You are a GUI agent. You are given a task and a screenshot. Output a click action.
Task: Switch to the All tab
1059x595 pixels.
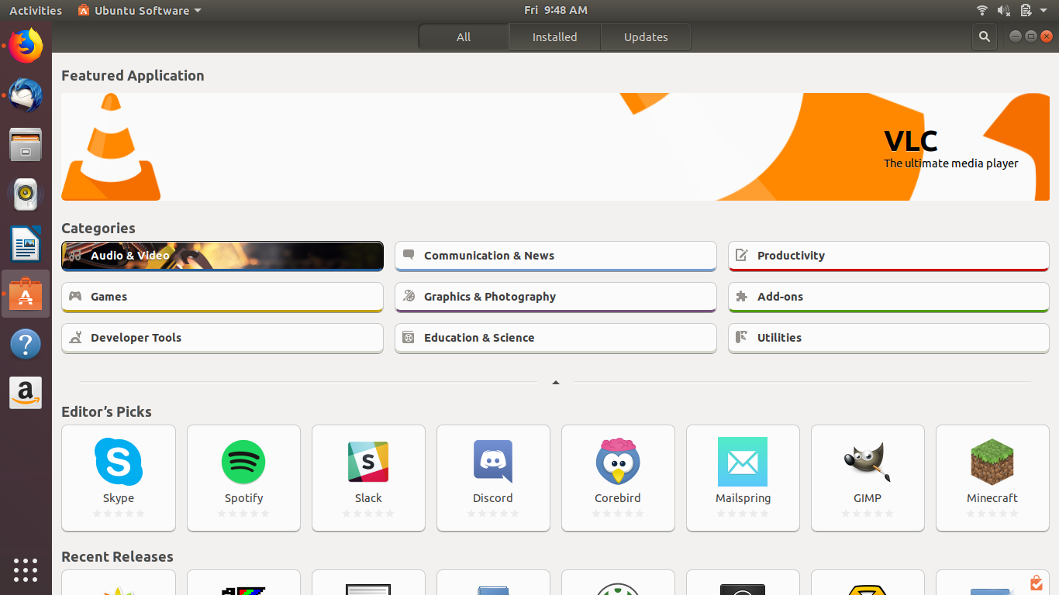click(464, 36)
